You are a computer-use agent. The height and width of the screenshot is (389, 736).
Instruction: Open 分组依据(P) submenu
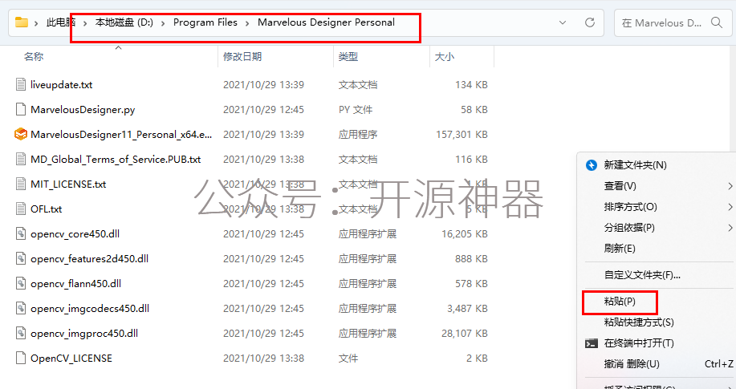pos(629,228)
